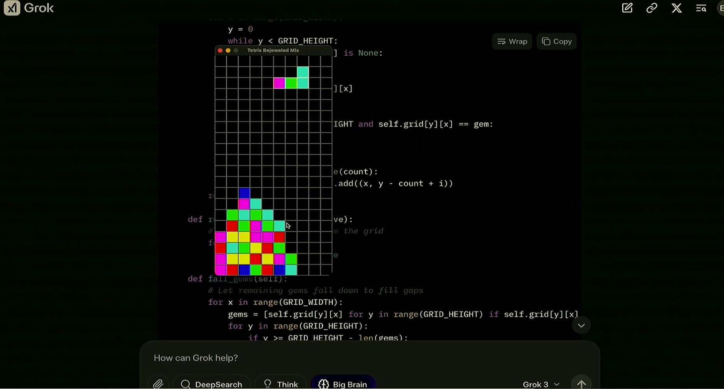
Task: Toggle DeepSearch mode
Action: coord(212,384)
